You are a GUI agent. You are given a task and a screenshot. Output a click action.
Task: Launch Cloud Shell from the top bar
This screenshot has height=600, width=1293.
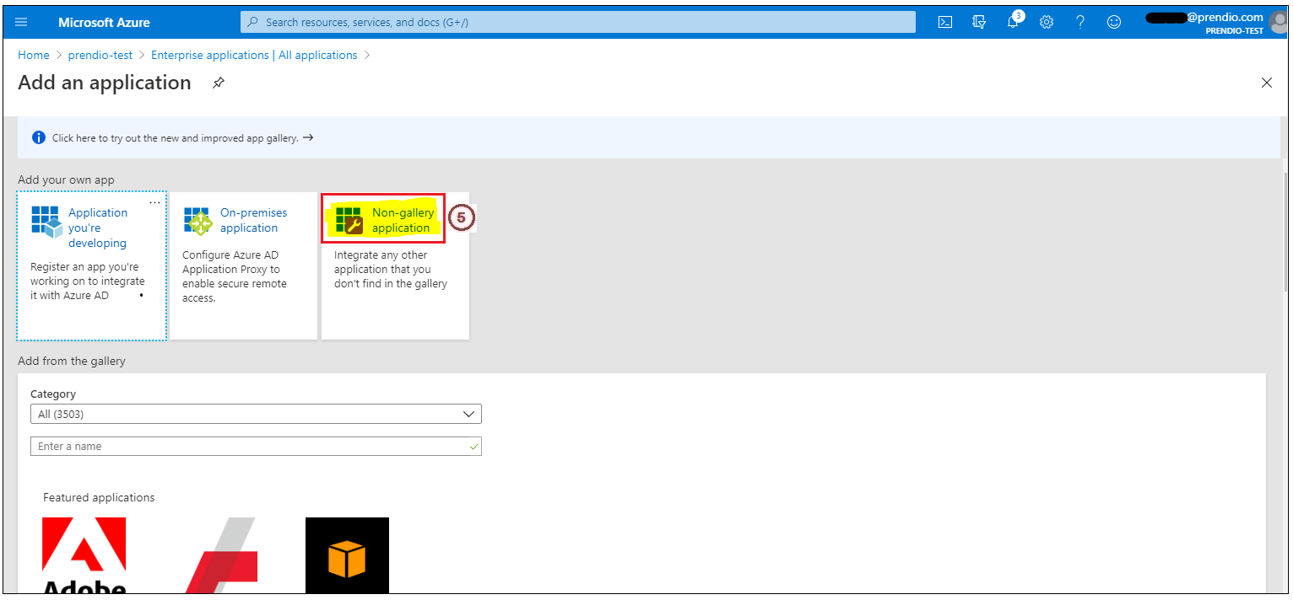pyautogui.click(x=945, y=23)
